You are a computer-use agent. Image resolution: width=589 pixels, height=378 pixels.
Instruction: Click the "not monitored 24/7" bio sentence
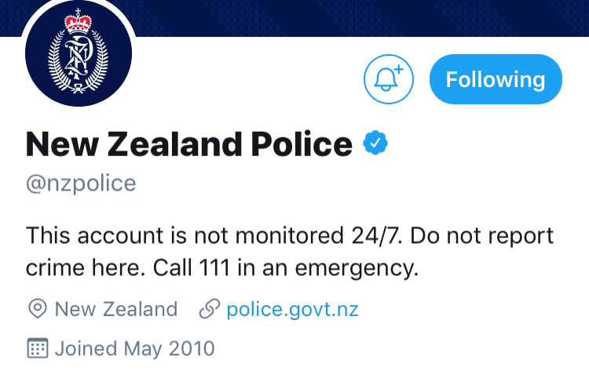click(214, 236)
